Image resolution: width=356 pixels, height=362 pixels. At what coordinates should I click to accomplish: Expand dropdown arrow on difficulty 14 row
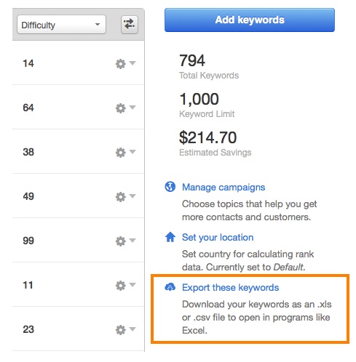tap(132, 63)
